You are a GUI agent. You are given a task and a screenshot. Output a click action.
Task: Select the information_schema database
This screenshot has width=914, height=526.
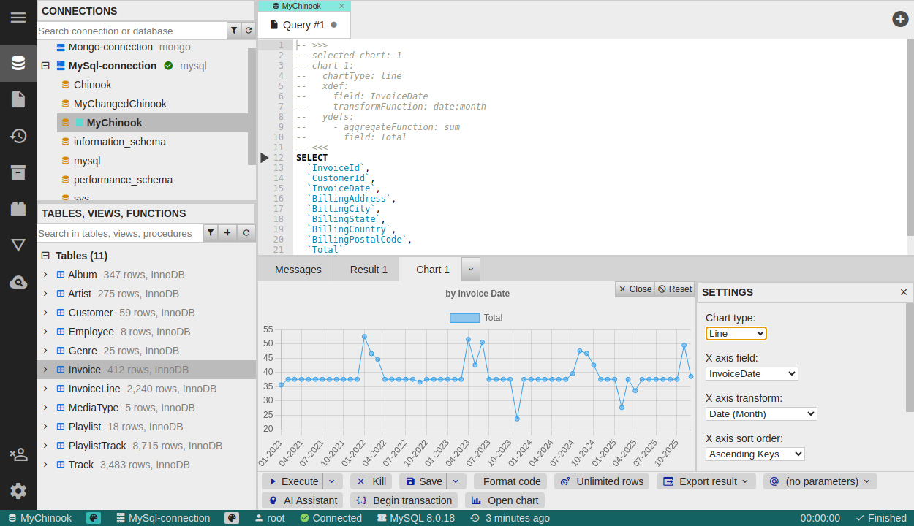point(119,142)
